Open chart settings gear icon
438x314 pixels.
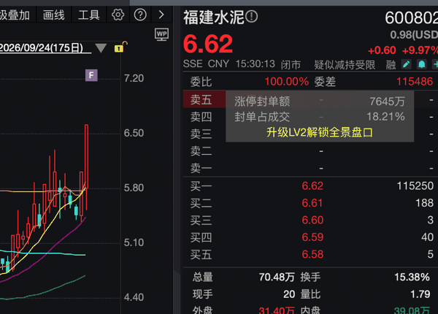click(118, 15)
